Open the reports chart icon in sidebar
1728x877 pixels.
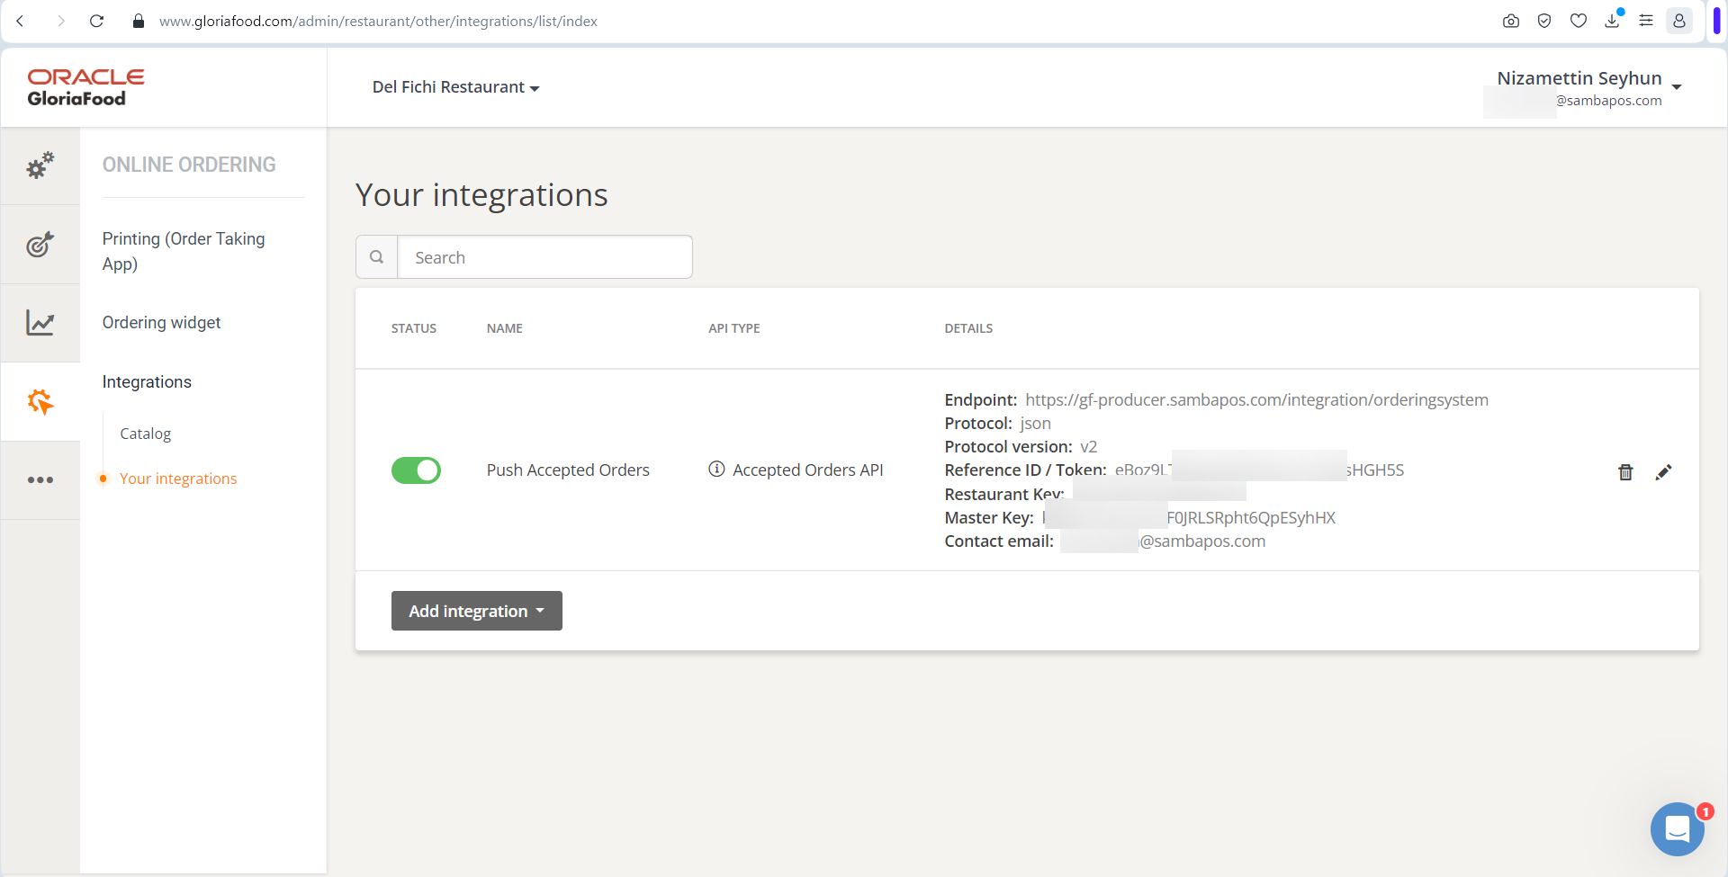coord(40,323)
